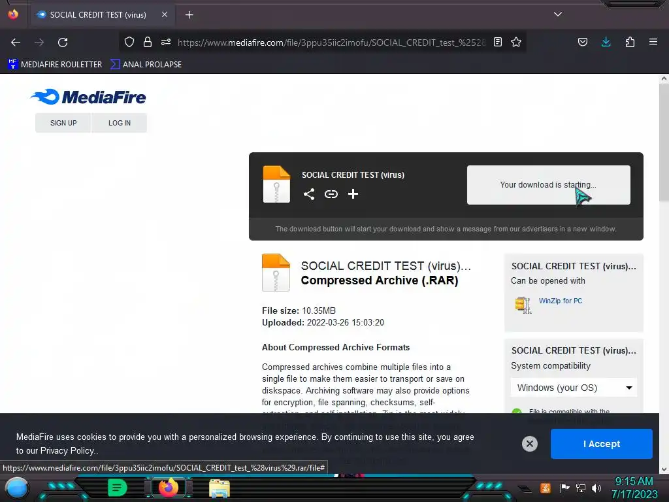Click the I Accept cookie button
669x502 pixels.
point(602,444)
